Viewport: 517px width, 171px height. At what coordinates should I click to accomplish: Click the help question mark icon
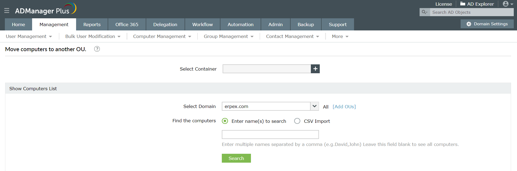(x=97, y=49)
